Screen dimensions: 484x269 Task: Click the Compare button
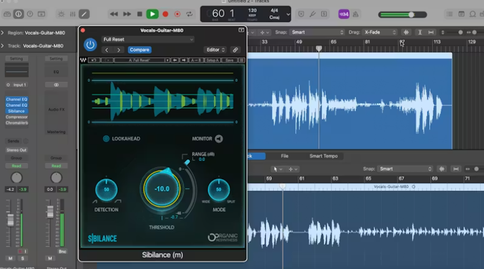coord(139,50)
